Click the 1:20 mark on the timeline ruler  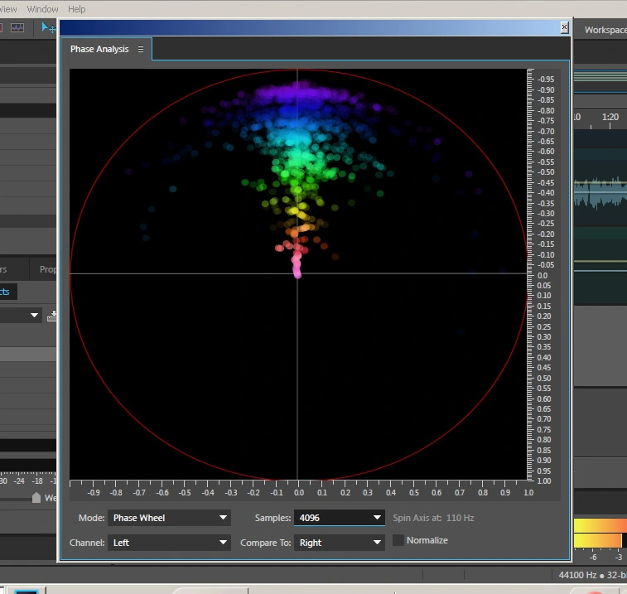coord(610,118)
